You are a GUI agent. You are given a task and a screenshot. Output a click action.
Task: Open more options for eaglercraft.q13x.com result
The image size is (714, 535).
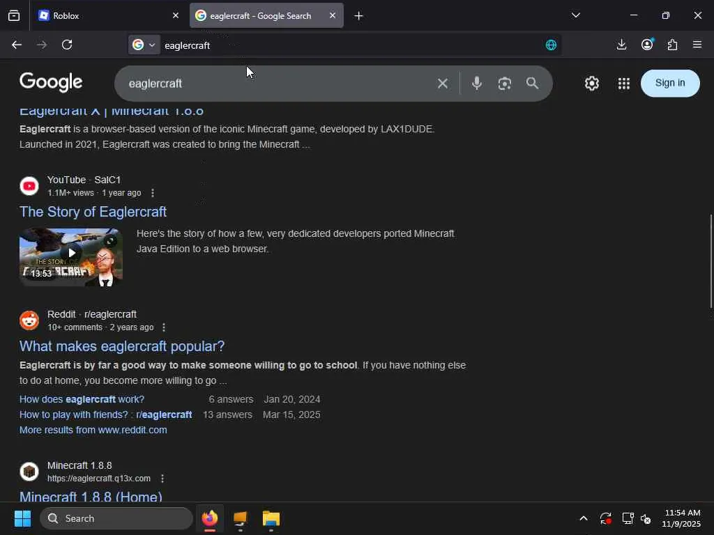click(x=162, y=479)
